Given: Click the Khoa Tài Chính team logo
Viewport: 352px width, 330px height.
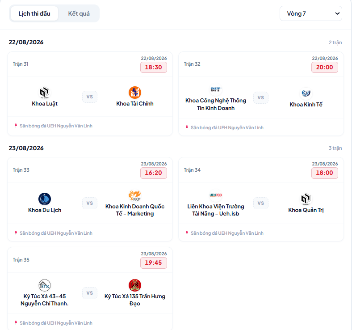Looking at the screenshot, I should pos(135,92).
